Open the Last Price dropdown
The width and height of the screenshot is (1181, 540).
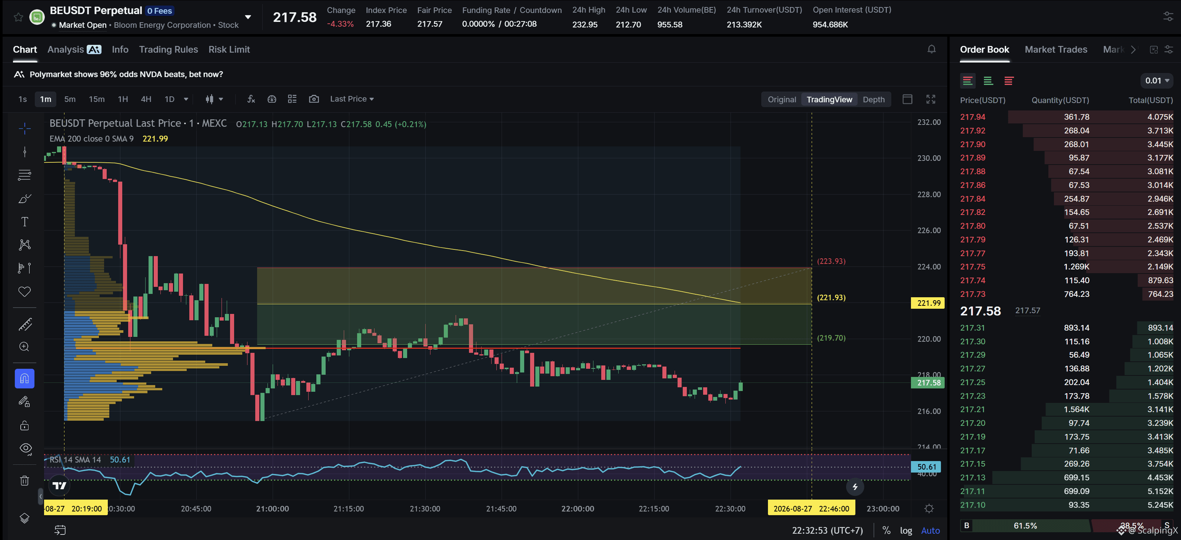pyautogui.click(x=352, y=99)
